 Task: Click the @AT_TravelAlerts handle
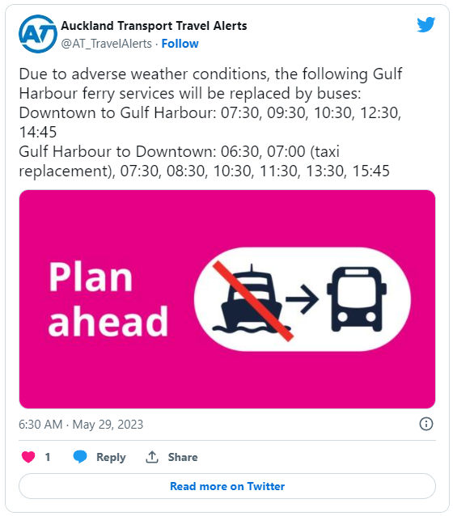(x=106, y=44)
